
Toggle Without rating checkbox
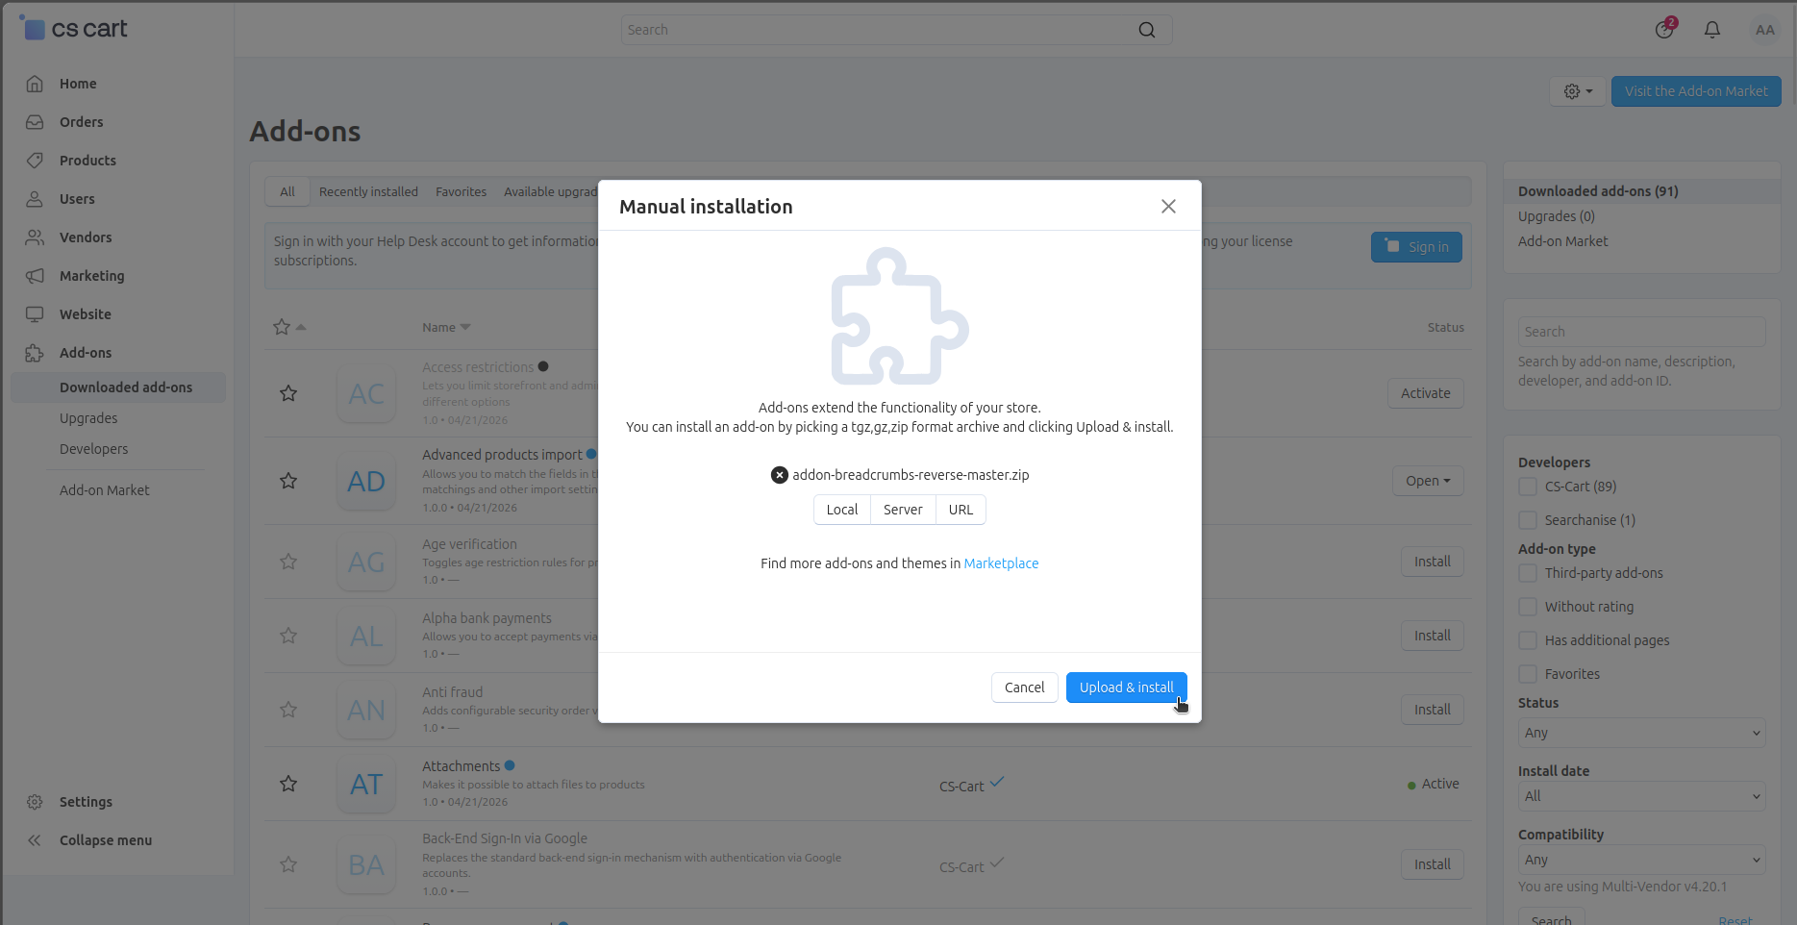[1528, 607]
